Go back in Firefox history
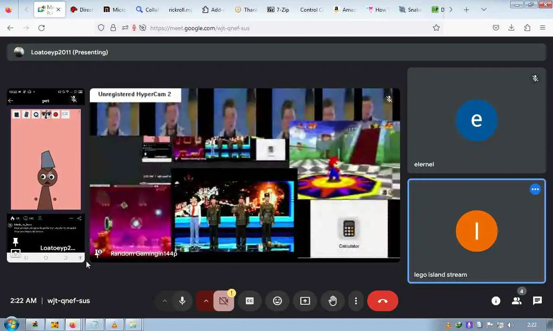Screen dimensions: 553x331 [x=10, y=28]
